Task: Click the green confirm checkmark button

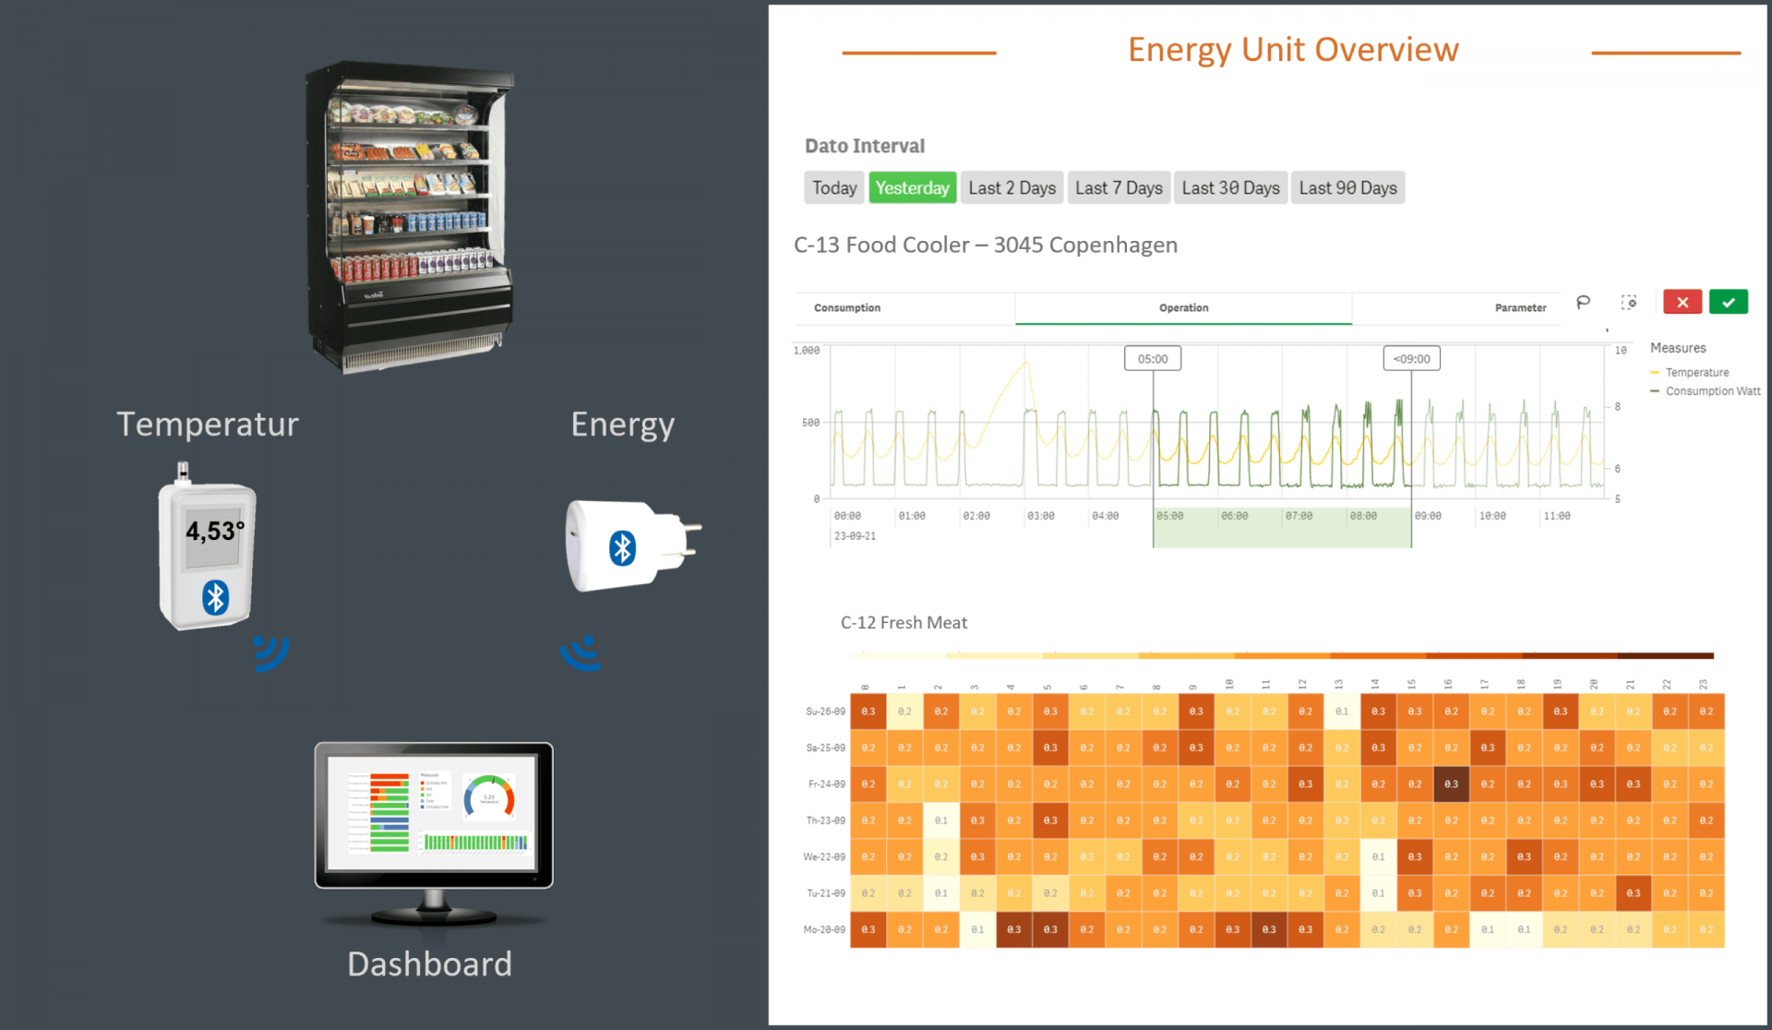Action: pyautogui.click(x=1728, y=302)
